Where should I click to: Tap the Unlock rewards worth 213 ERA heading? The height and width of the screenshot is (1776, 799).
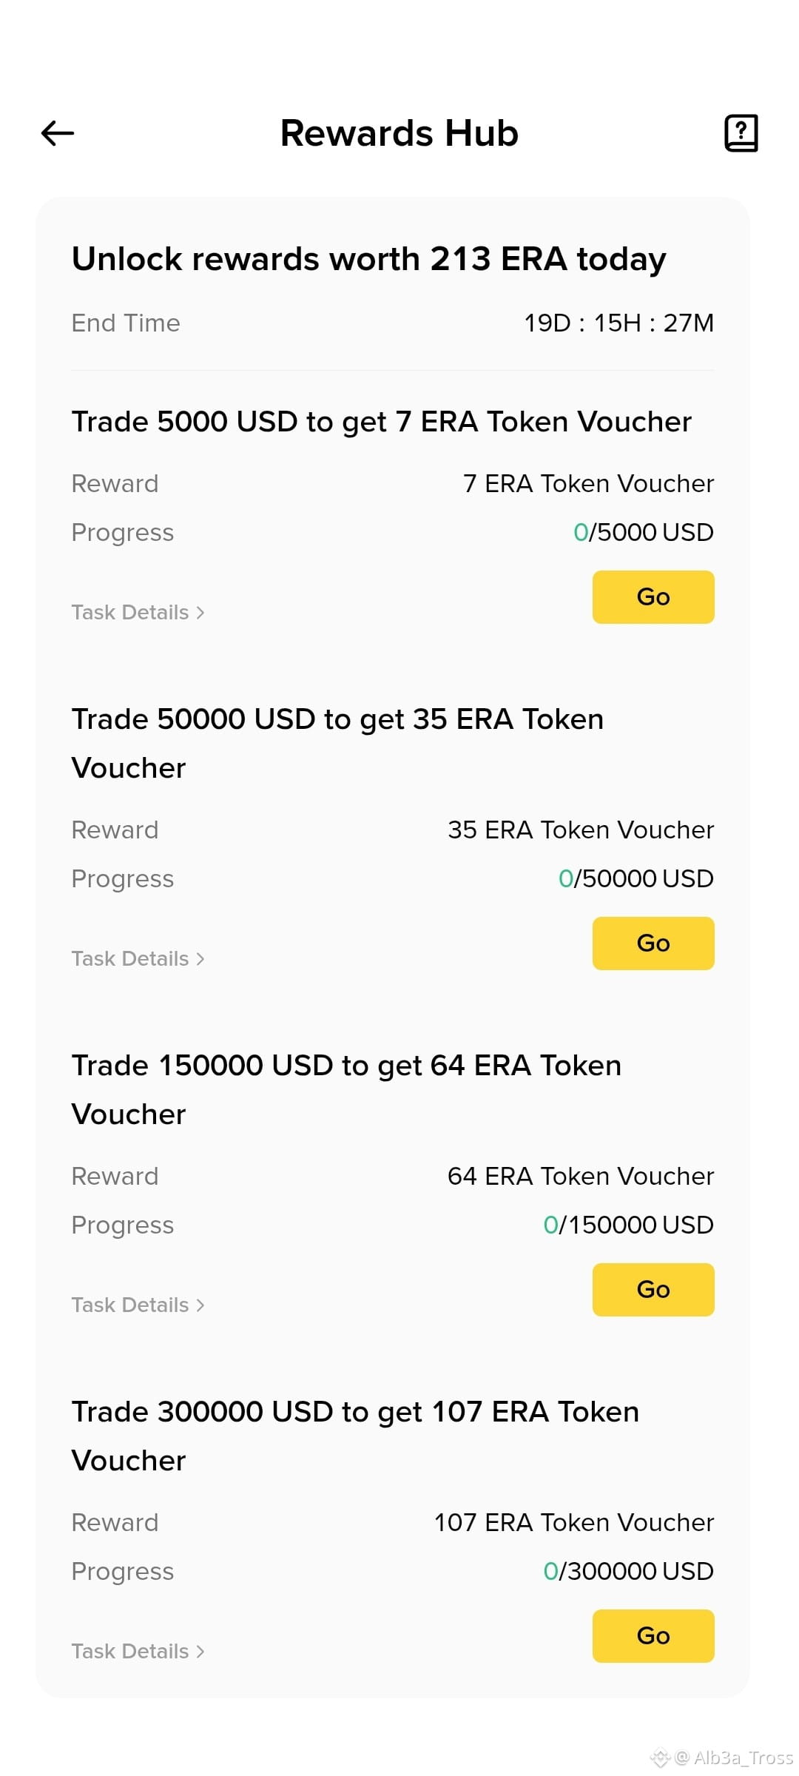(369, 260)
